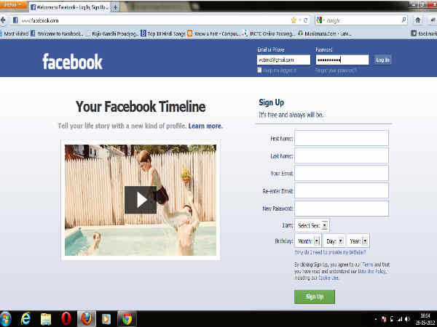Screen dimensions: 437x327
Task: Open the Select Sex dropdown
Action: (312, 225)
